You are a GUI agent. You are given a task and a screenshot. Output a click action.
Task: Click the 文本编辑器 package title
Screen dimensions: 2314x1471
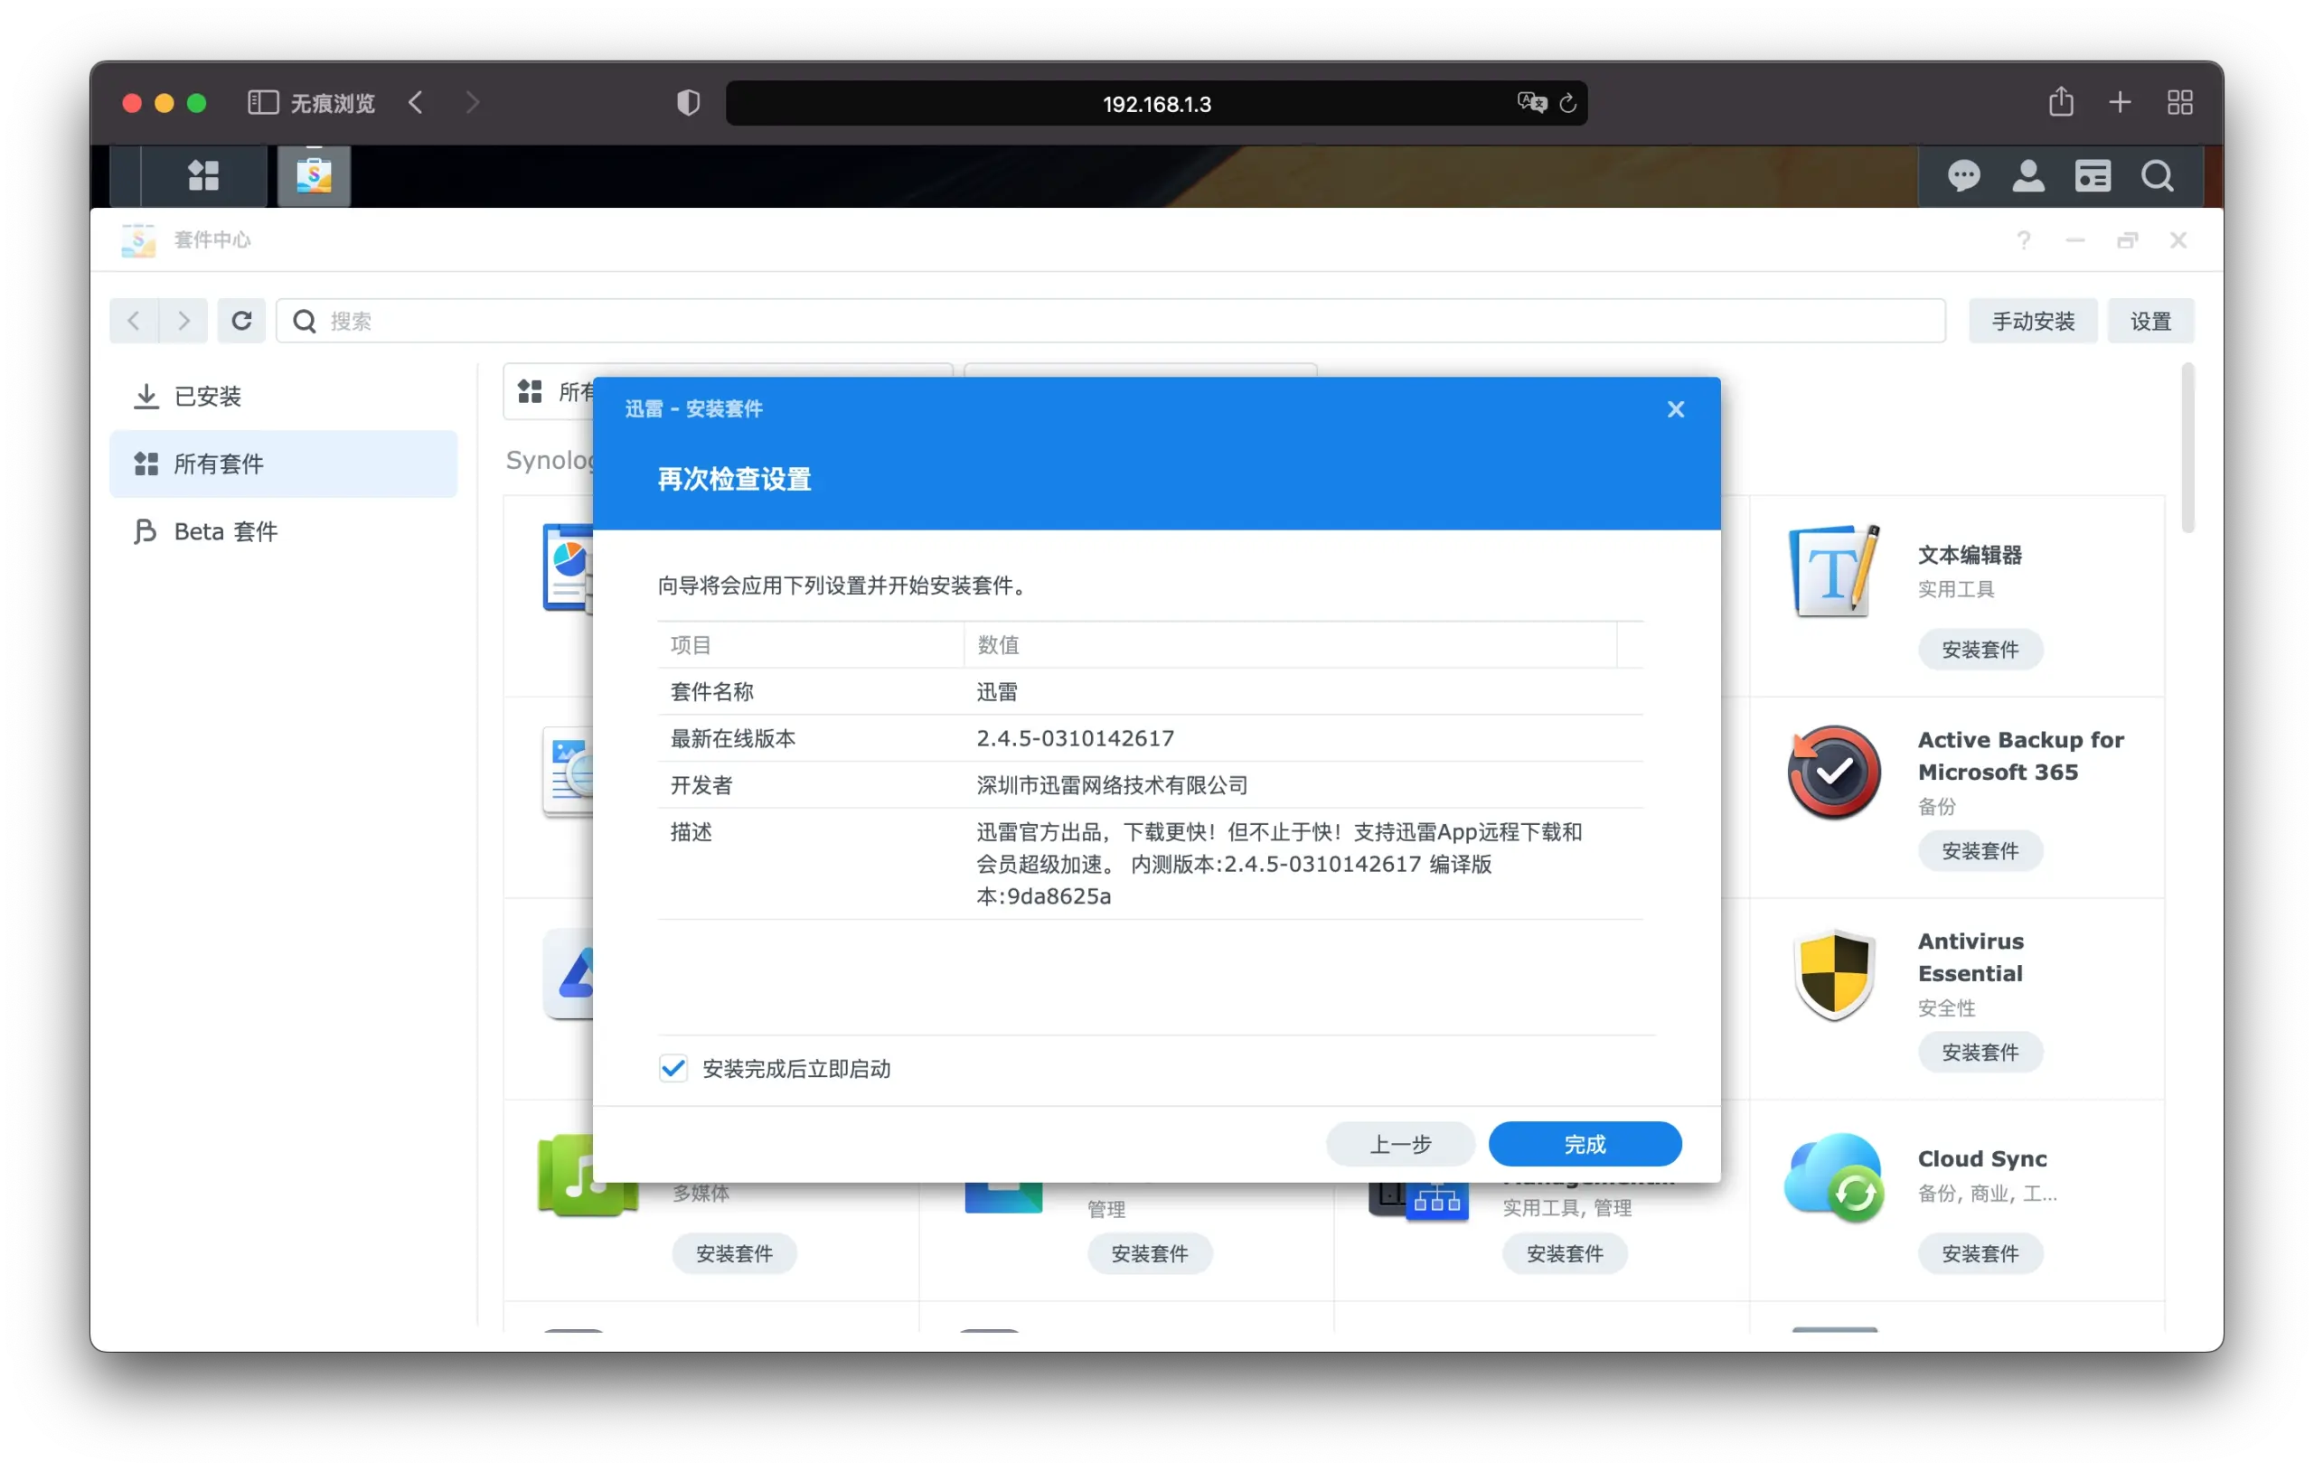pos(1969,555)
